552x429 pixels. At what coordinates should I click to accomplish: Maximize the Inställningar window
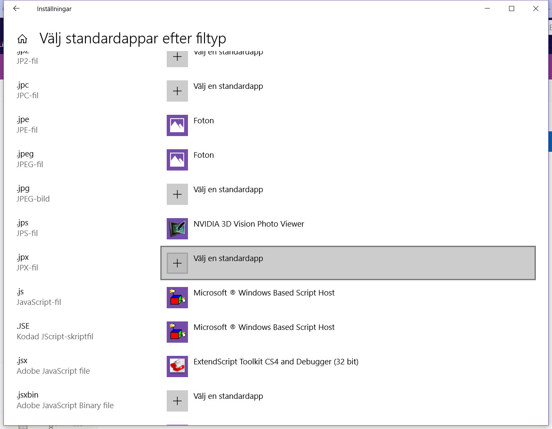(512, 9)
